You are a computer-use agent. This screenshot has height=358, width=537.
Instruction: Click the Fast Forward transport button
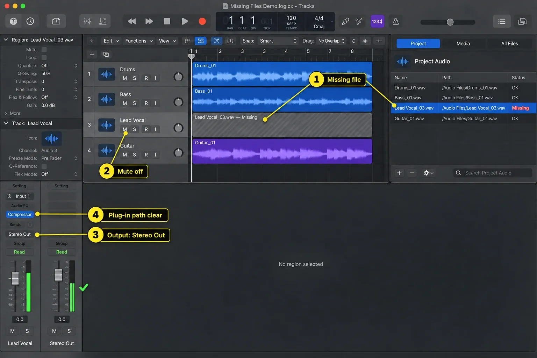coord(149,21)
